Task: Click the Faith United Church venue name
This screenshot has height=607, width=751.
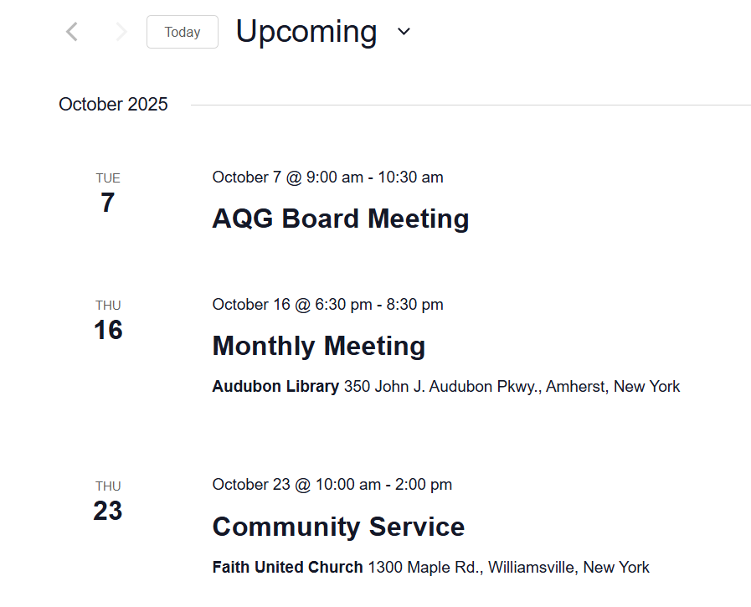Action: pyautogui.click(x=287, y=568)
